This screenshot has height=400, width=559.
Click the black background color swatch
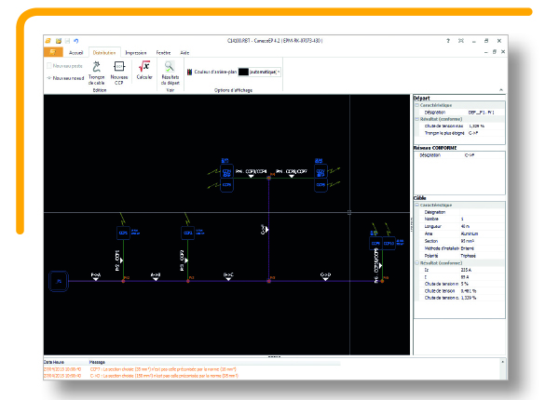[243, 72]
